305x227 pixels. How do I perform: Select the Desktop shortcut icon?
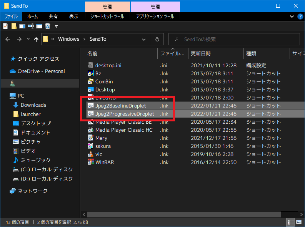point(90,89)
